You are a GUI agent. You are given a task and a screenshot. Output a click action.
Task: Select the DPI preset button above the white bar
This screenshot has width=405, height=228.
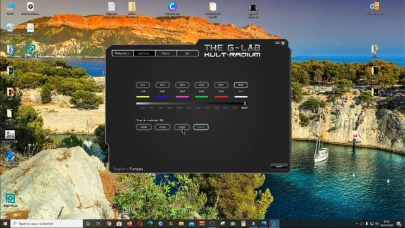(x=240, y=85)
